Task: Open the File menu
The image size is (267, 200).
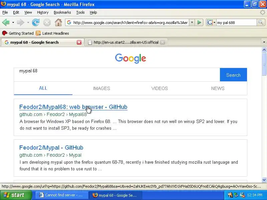Action: coord(5,12)
